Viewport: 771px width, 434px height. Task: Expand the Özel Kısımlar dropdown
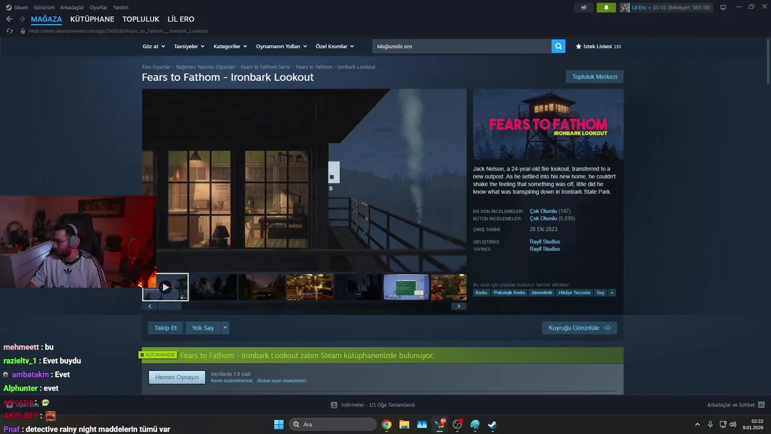[335, 46]
